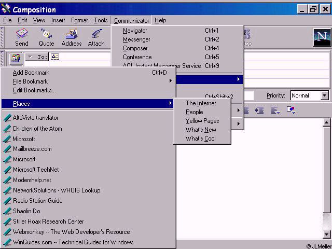Choose People in Places submenu
This screenshot has width=332, height=249.
click(x=202, y=112)
